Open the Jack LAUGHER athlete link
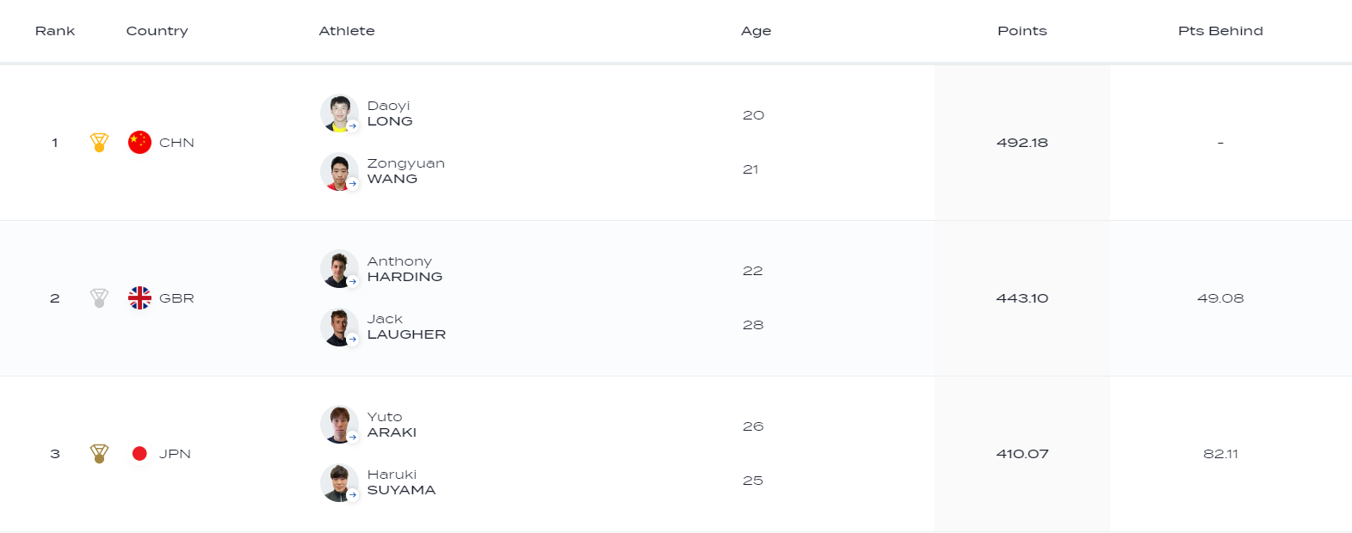This screenshot has height=533, width=1352. coord(406,327)
